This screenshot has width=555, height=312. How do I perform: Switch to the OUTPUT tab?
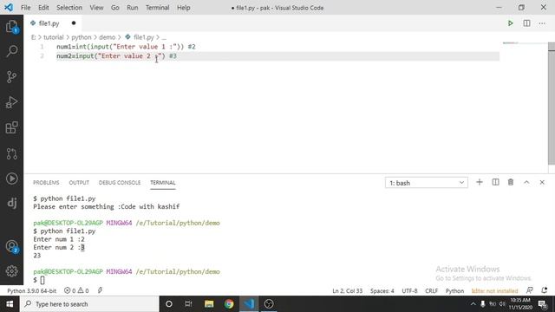[79, 183]
